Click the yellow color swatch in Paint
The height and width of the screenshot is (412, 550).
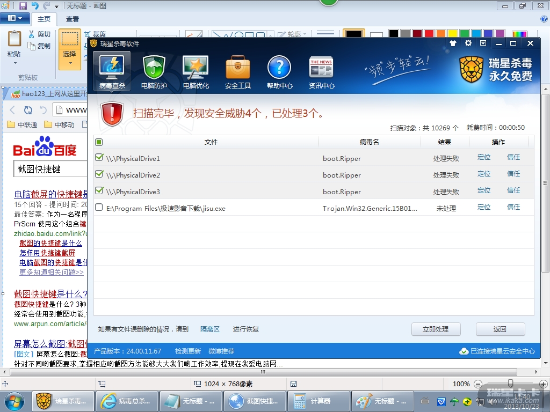(x=452, y=34)
